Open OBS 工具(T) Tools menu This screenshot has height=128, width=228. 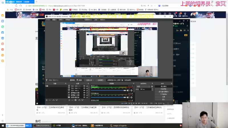tap(96, 20)
